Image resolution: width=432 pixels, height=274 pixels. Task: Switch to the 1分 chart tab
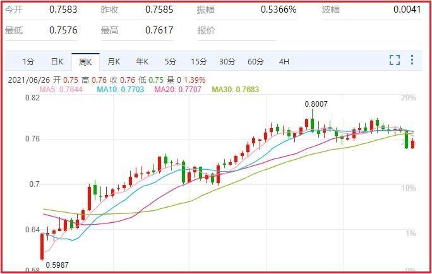click(28, 62)
